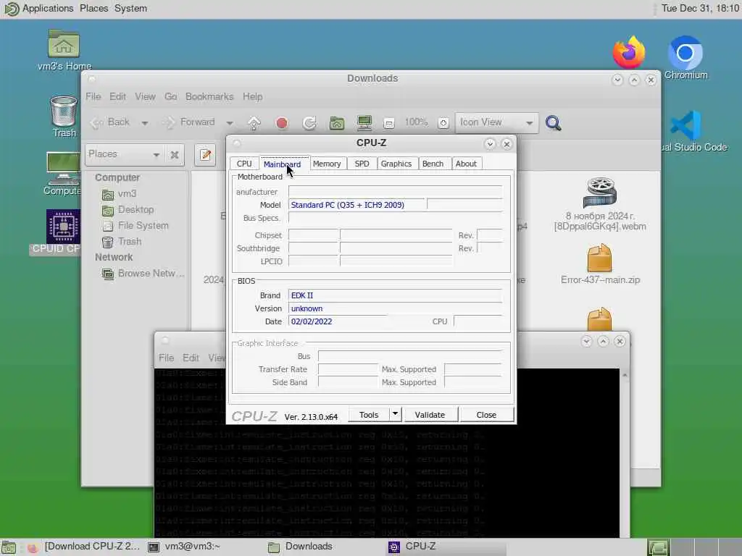Select Error-437-main.zip file
The width and height of the screenshot is (742, 556).
pyautogui.click(x=600, y=264)
